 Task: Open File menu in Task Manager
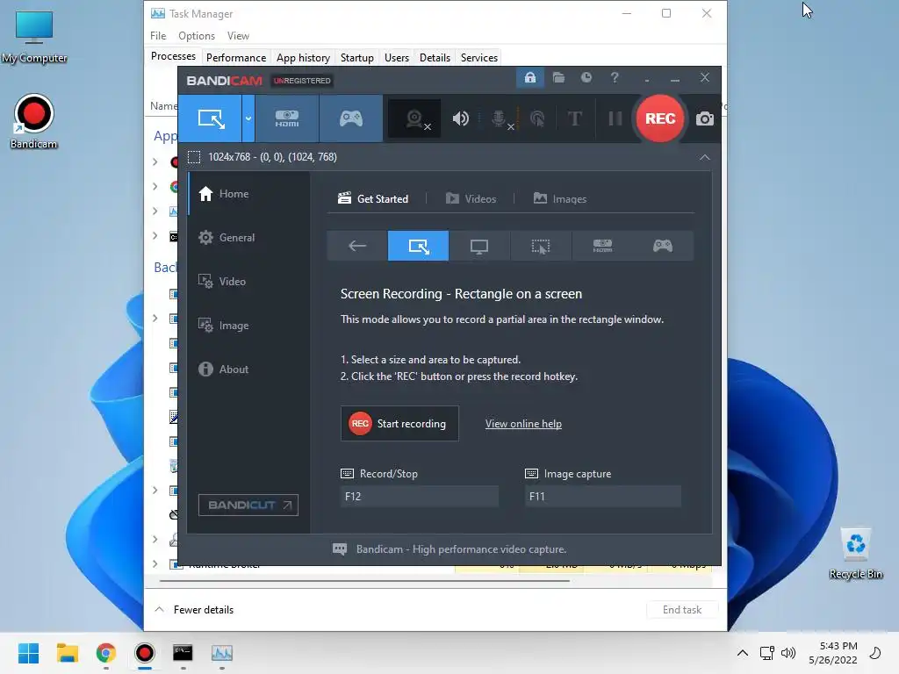(158, 35)
